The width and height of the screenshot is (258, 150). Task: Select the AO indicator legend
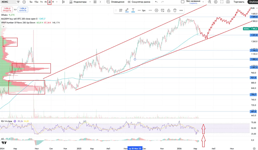(x=3, y=139)
